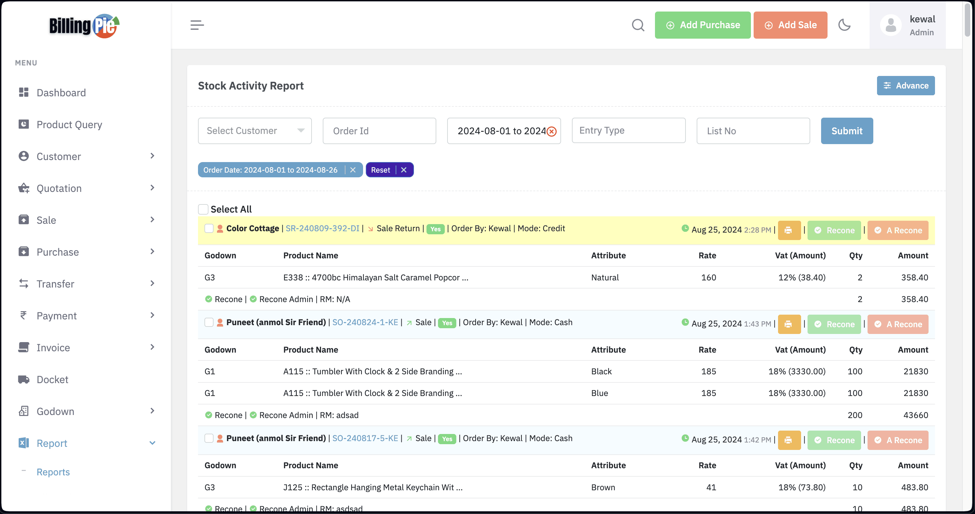Click Recone for order SO-240824-1-KE

(834, 324)
